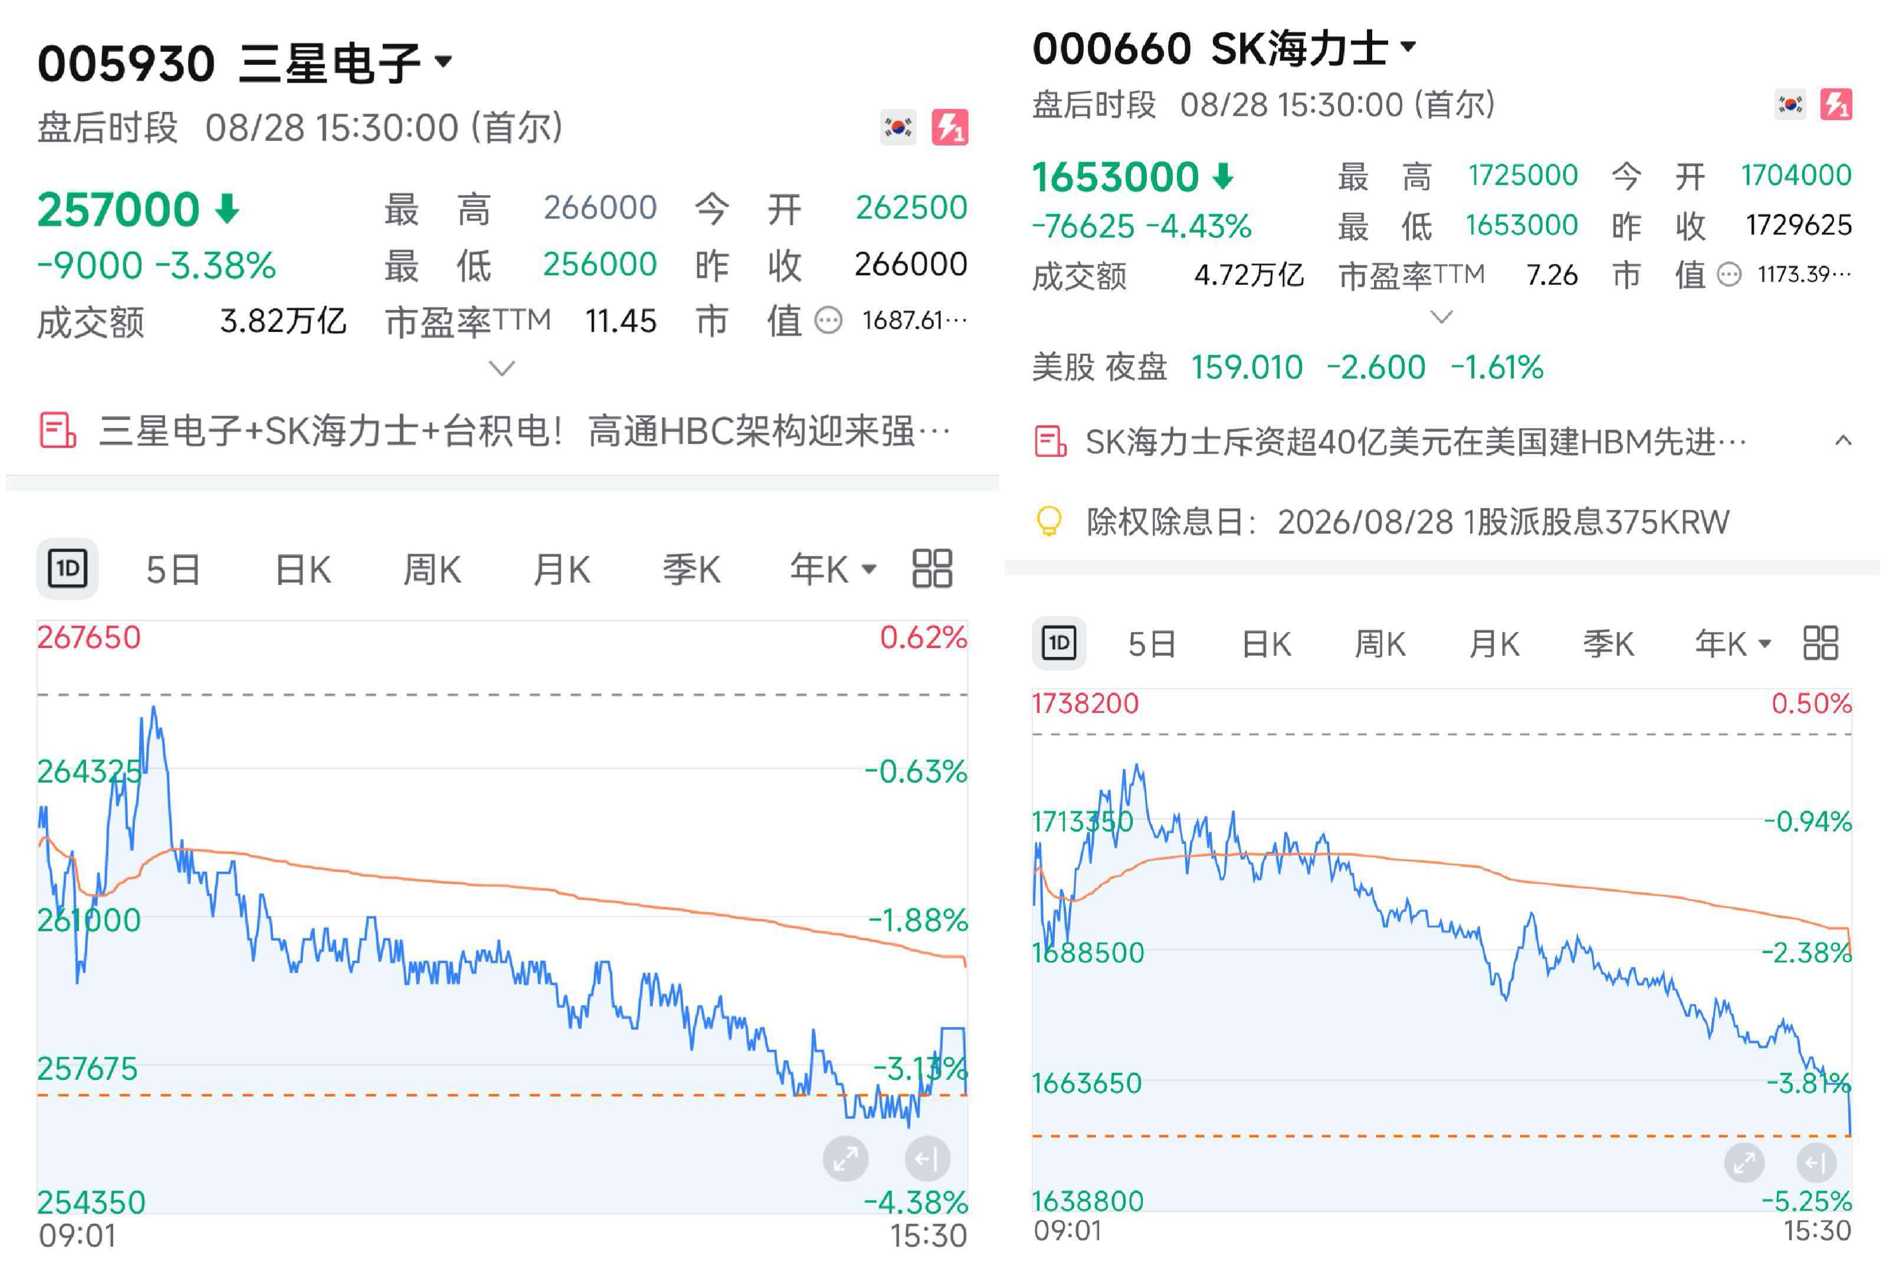Select 季K tab in Samsung chart
Viewport: 1886px width, 1274px height.
691,570
